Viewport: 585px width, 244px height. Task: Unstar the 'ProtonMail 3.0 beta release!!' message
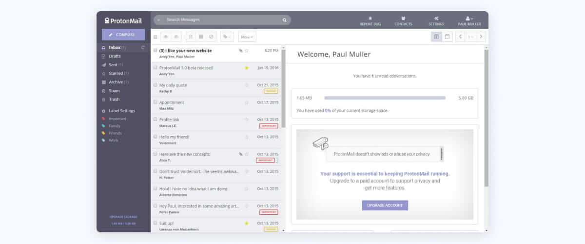pyautogui.click(x=247, y=68)
